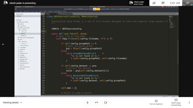193x108 pixels.
Task: Click the presenter avatar beside presenting text
Action: 5,3
